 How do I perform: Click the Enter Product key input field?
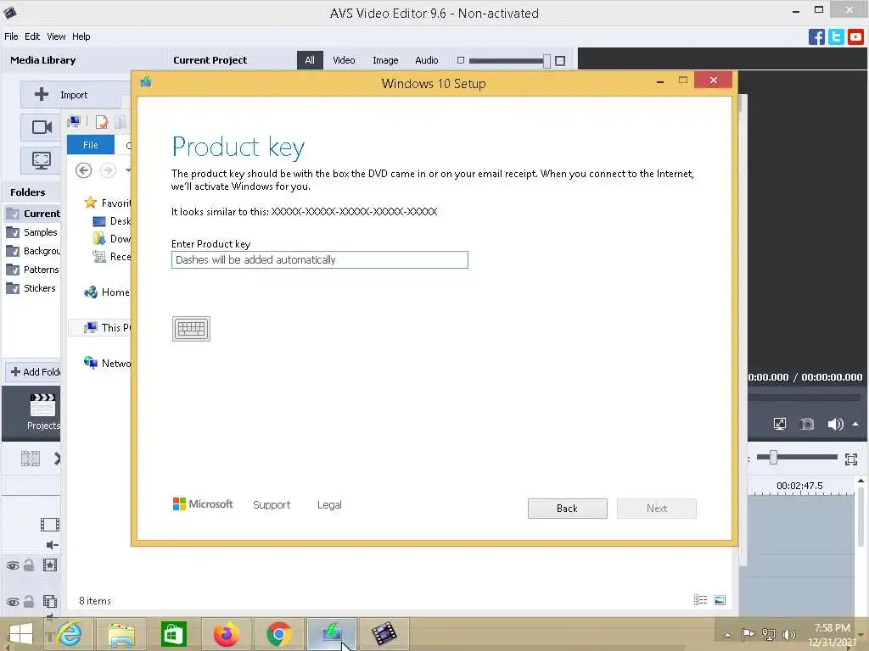(x=320, y=259)
